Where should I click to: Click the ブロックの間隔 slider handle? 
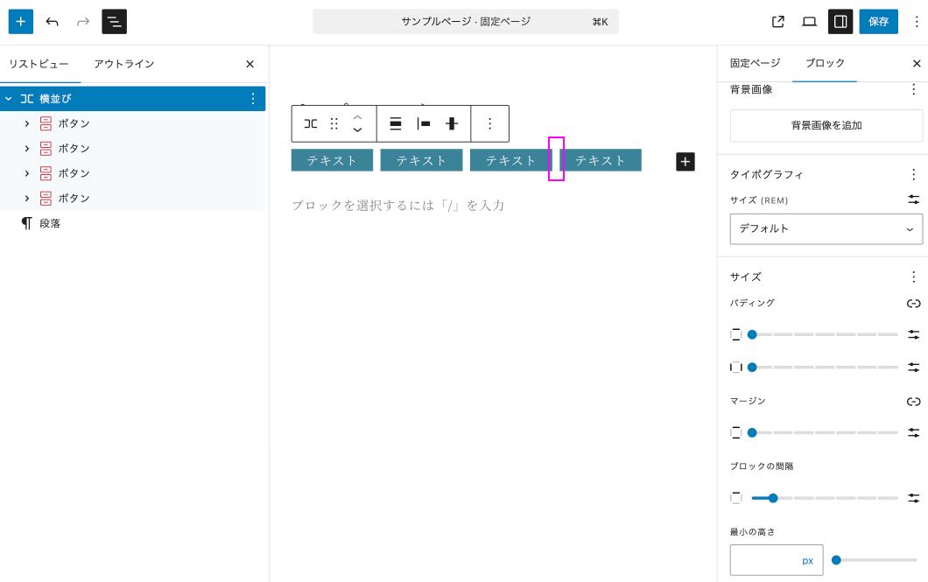[773, 498]
